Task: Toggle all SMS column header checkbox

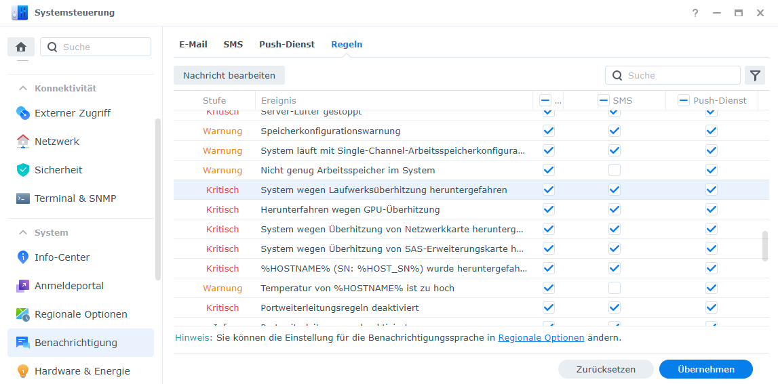Action: click(603, 100)
